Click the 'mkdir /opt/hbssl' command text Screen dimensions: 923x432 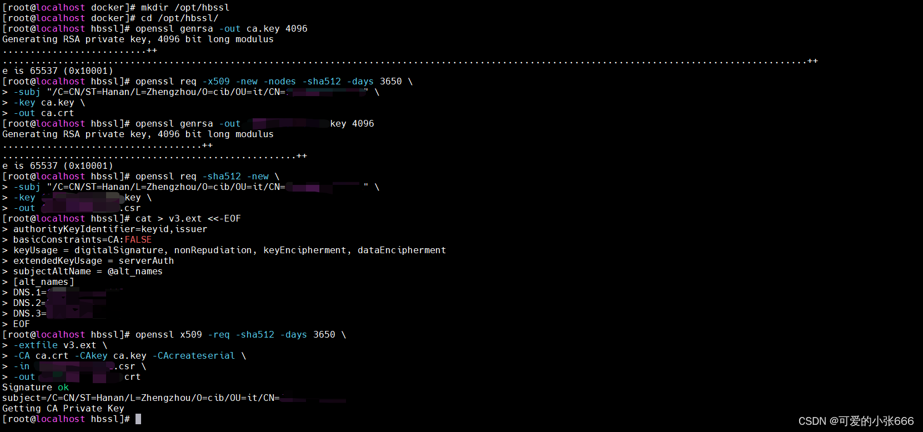(185, 8)
